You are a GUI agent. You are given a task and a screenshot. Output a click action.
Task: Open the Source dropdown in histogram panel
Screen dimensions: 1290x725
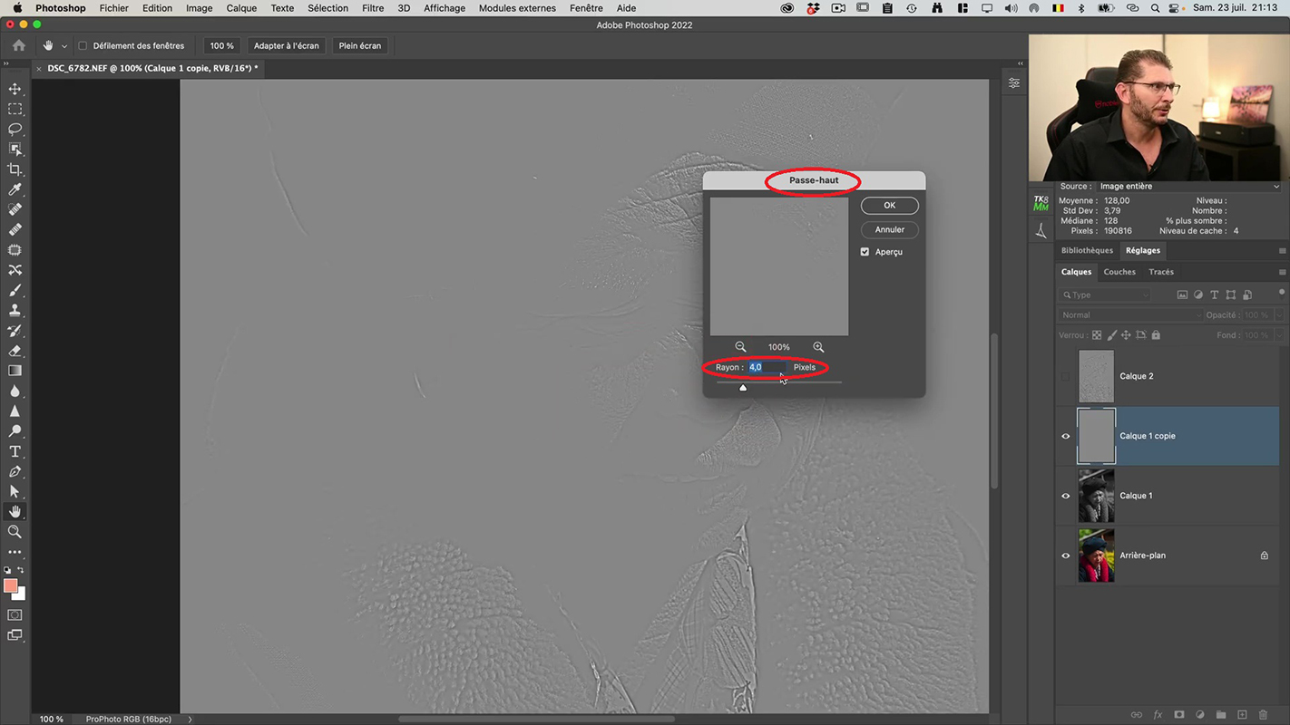(x=1188, y=187)
